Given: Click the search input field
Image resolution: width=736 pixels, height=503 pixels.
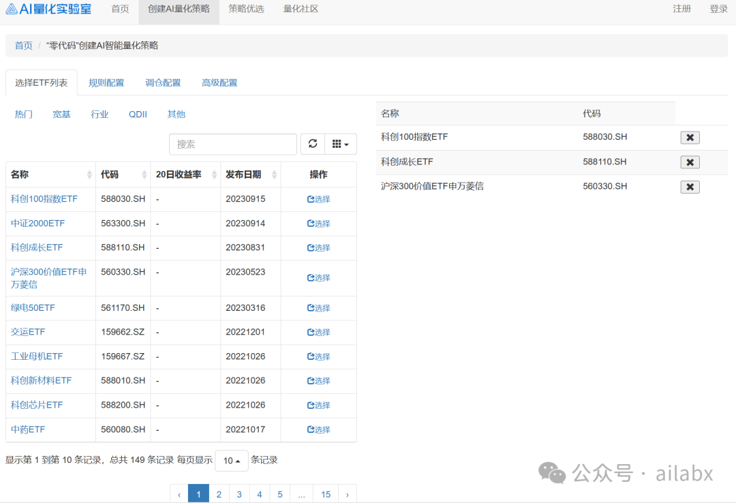Looking at the screenshot, I should [233, 144].
